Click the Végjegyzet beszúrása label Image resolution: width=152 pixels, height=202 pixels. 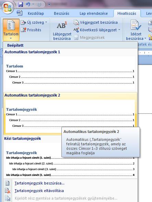[x=99, y=22]
